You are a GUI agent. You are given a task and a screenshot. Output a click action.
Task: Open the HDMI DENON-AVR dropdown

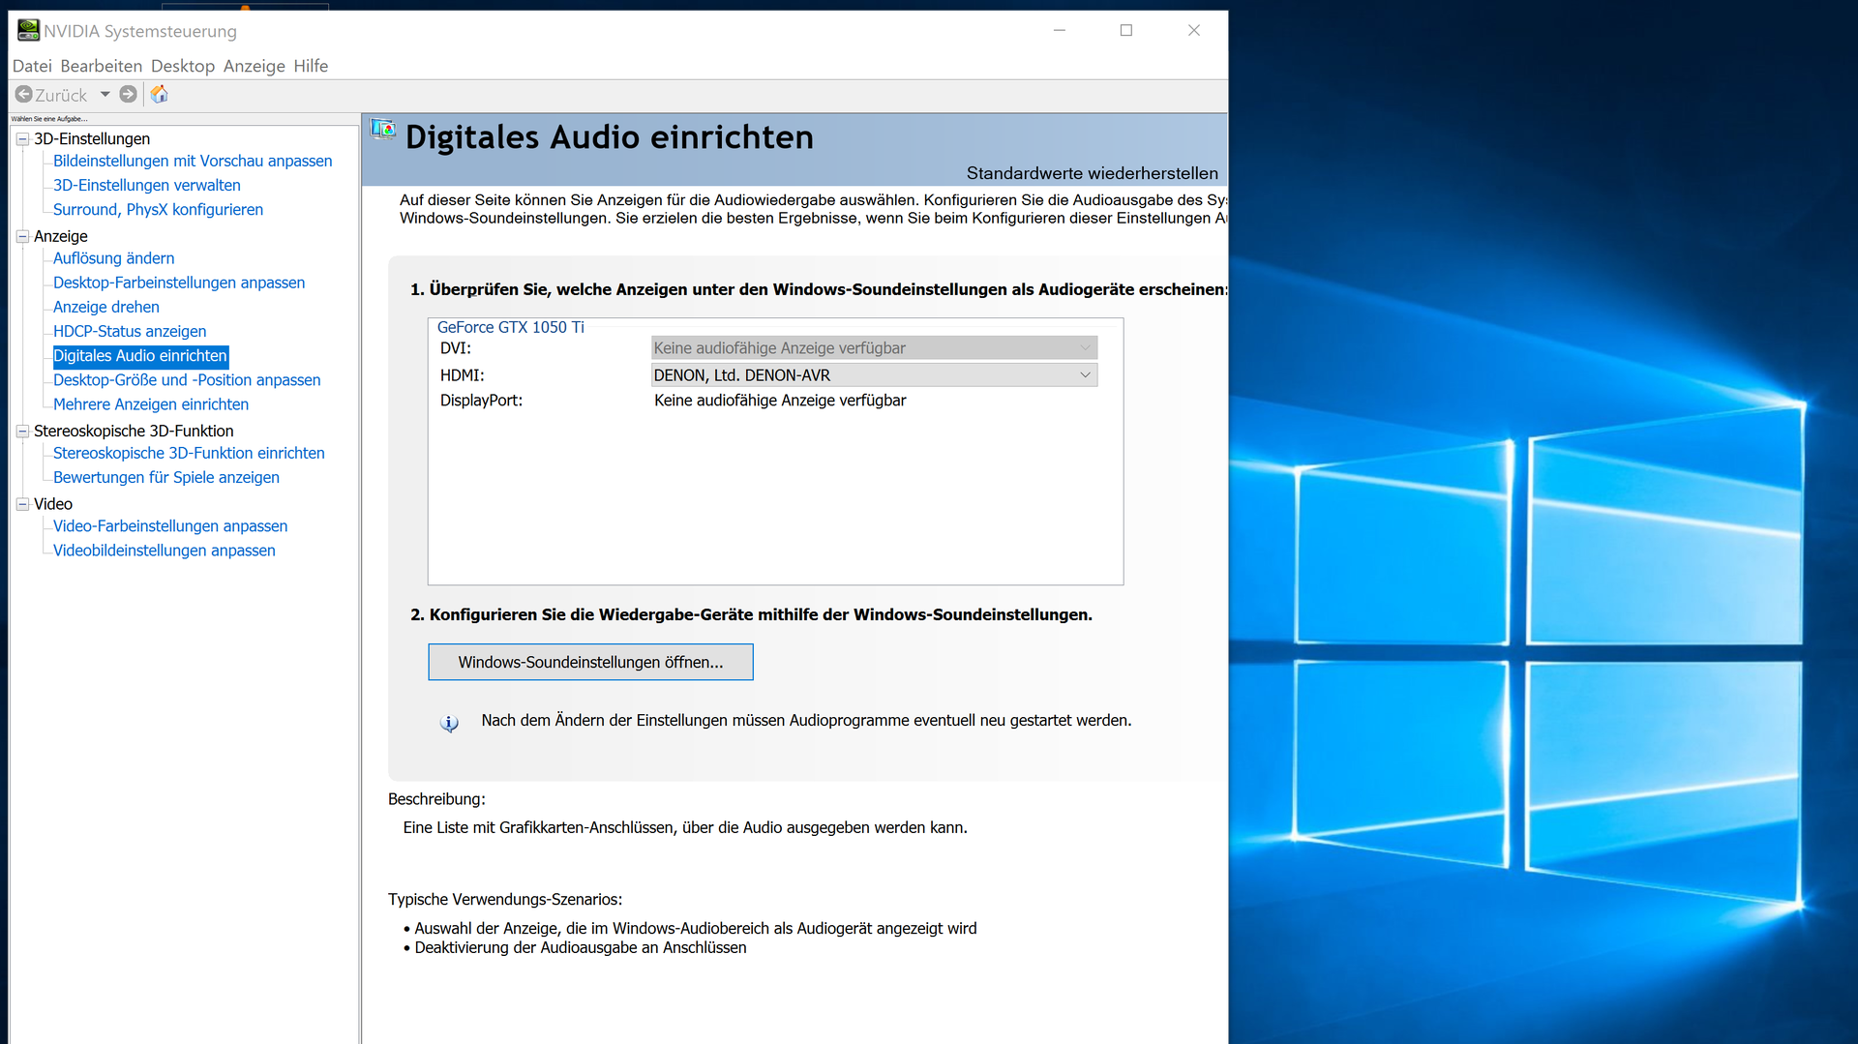pyautogui.click(x=874, y=375)
